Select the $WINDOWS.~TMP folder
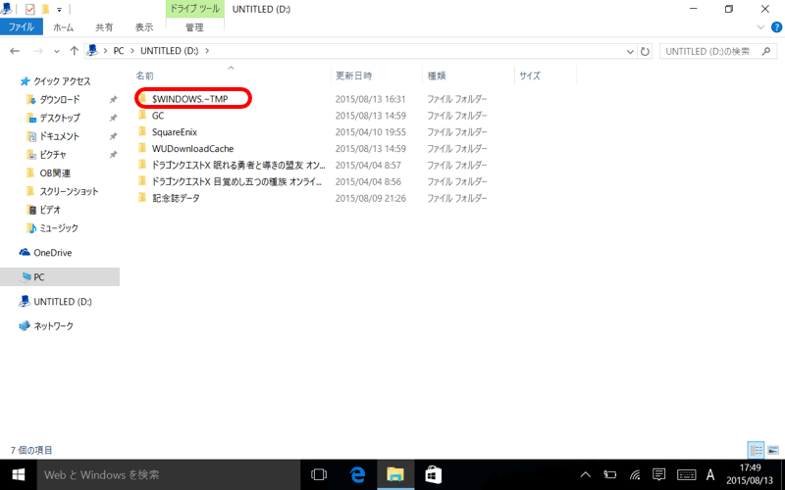Viewport: 785px width, 490px height. 189,99
